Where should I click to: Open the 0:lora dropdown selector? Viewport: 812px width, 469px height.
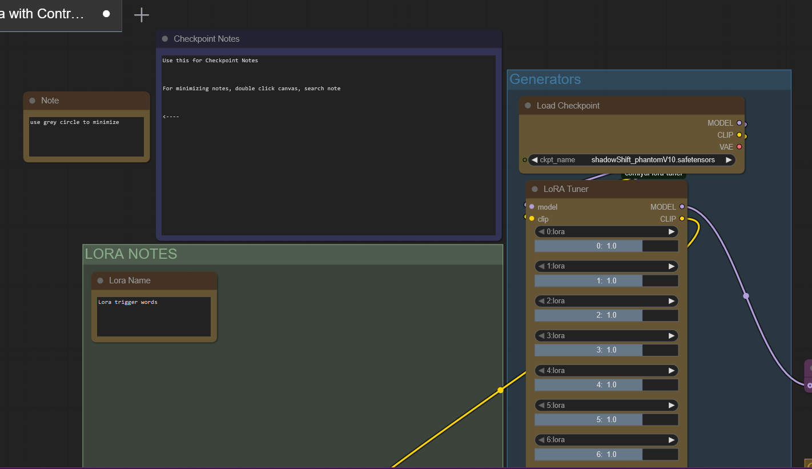(x=605, y=232)
